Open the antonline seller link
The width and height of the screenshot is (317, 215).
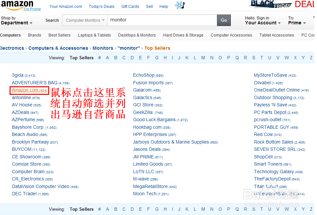click(26, 97)
